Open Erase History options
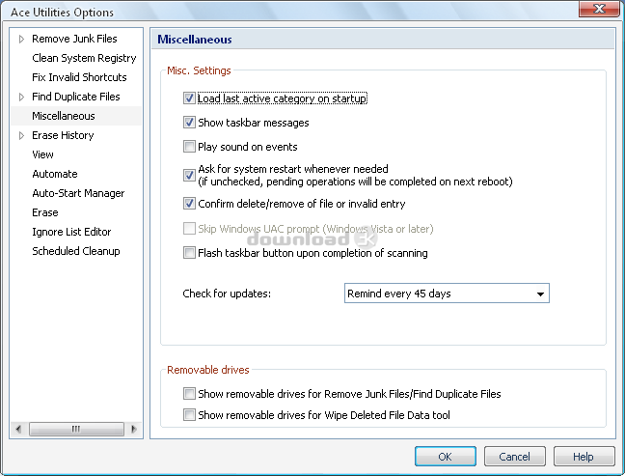 click(63, 135)
